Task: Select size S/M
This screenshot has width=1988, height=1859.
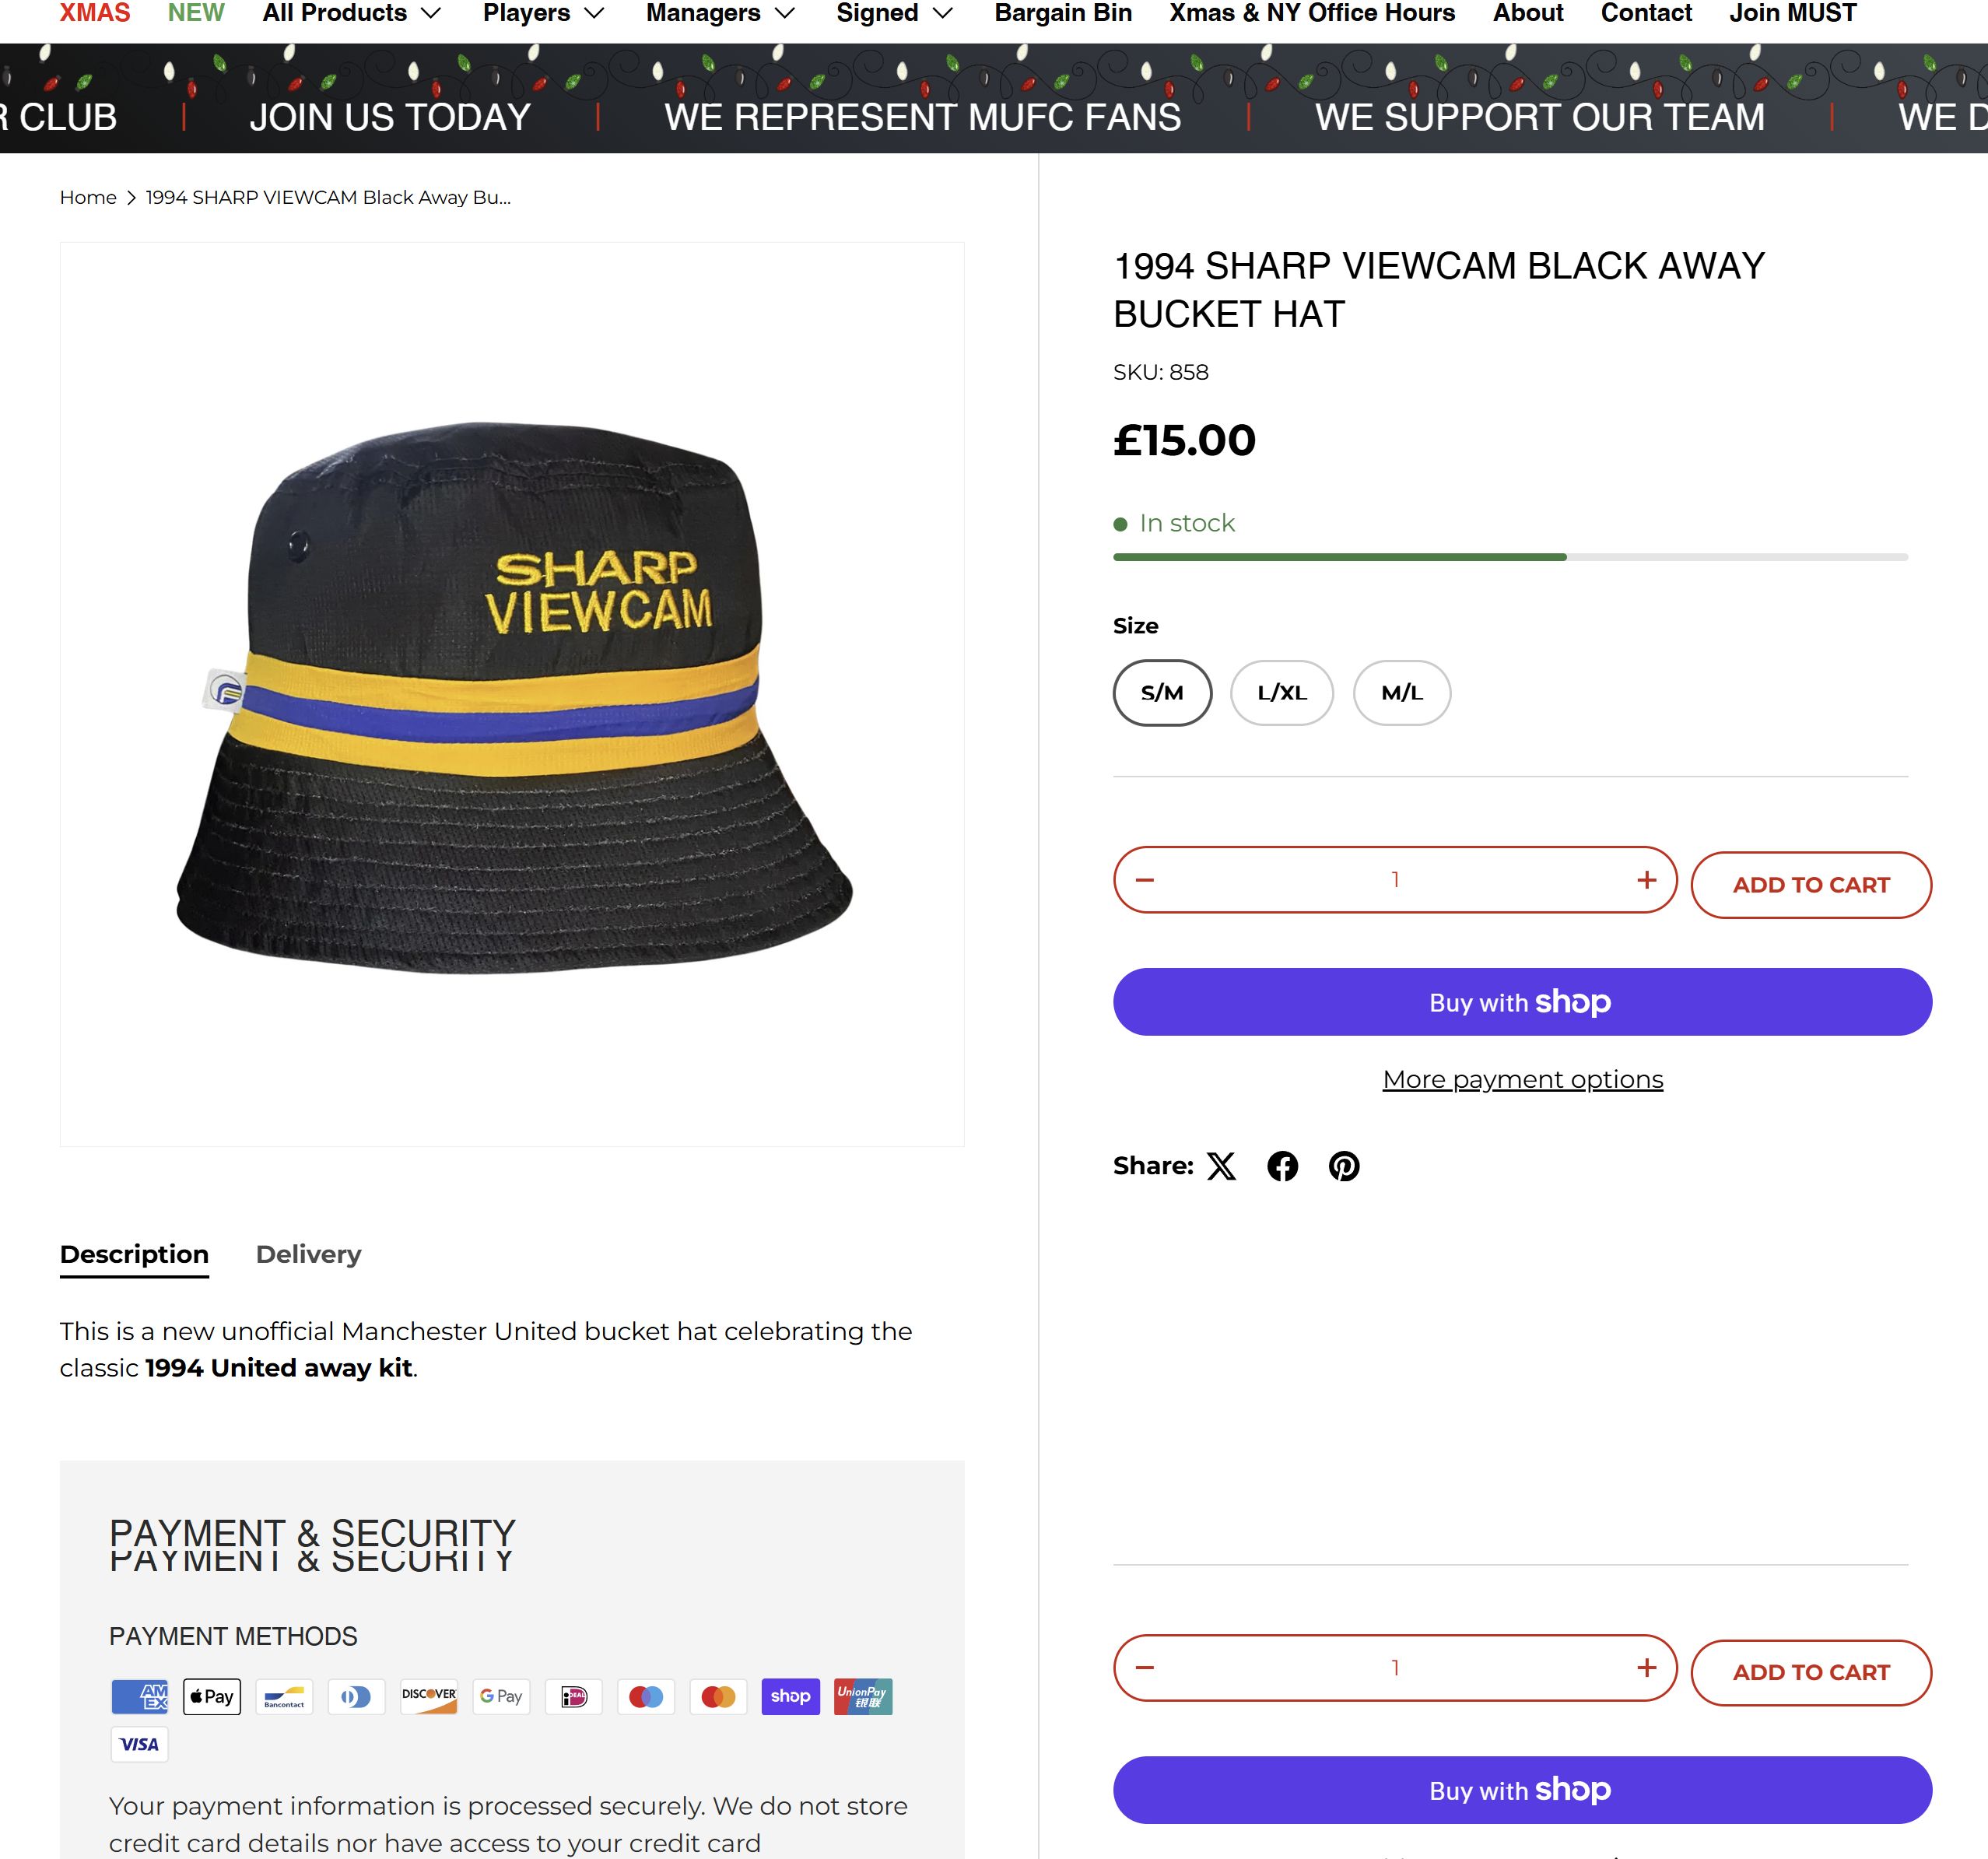Action: click(x=1162, y=693)
